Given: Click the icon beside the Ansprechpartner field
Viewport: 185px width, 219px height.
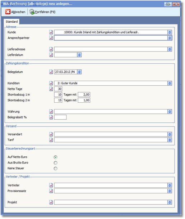Looking at the screenshot, I should [51, 38].
